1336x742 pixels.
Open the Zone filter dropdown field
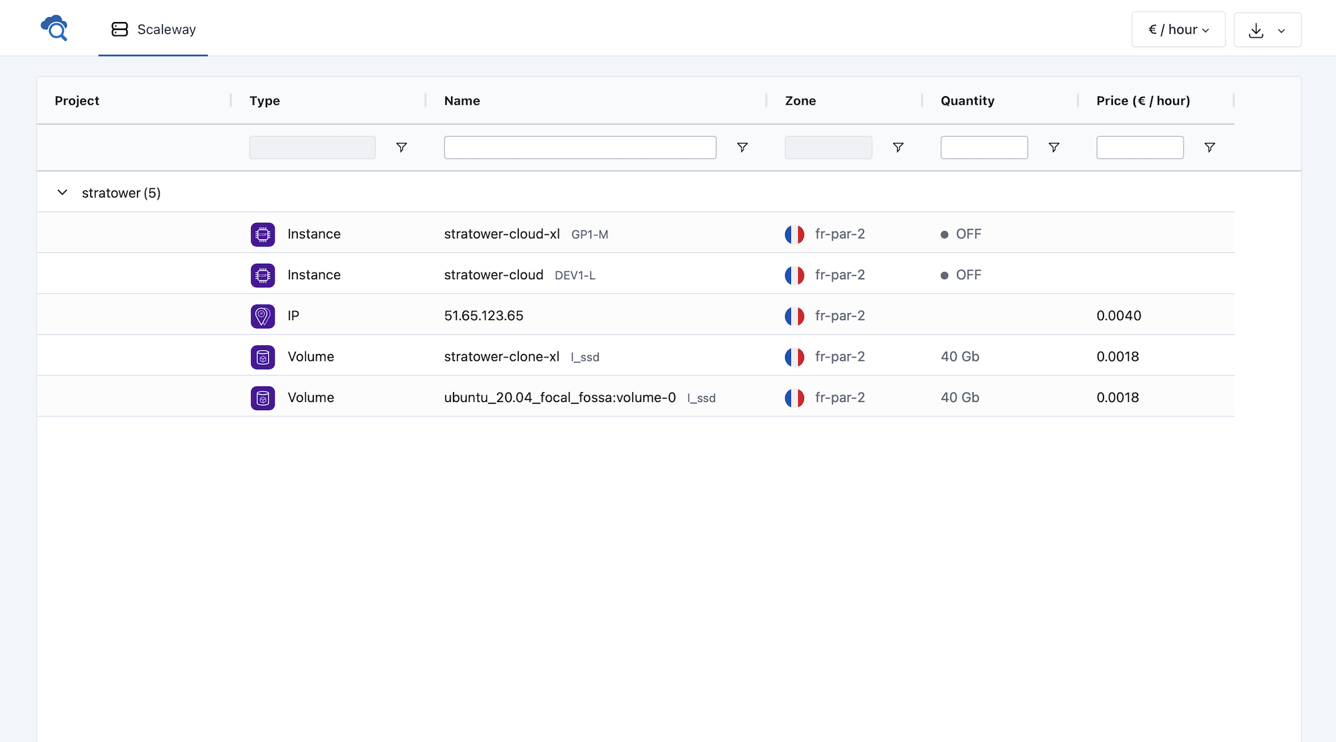pyautogui.click(x=828, y=147)
